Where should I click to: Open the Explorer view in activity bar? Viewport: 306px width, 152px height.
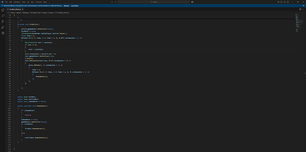click(3, 10)
